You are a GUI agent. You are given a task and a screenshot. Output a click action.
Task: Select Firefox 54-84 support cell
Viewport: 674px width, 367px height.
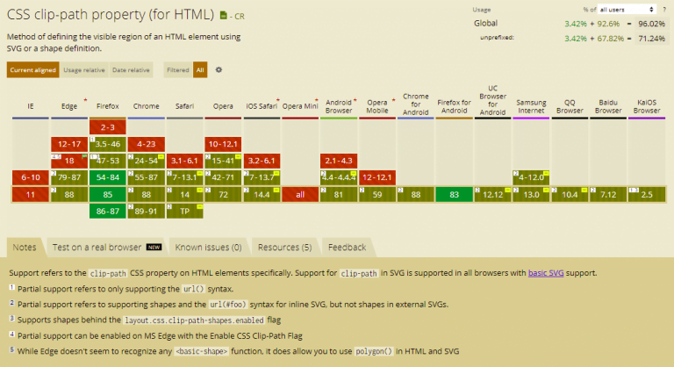pyautogui.click(x=107, y=177)
